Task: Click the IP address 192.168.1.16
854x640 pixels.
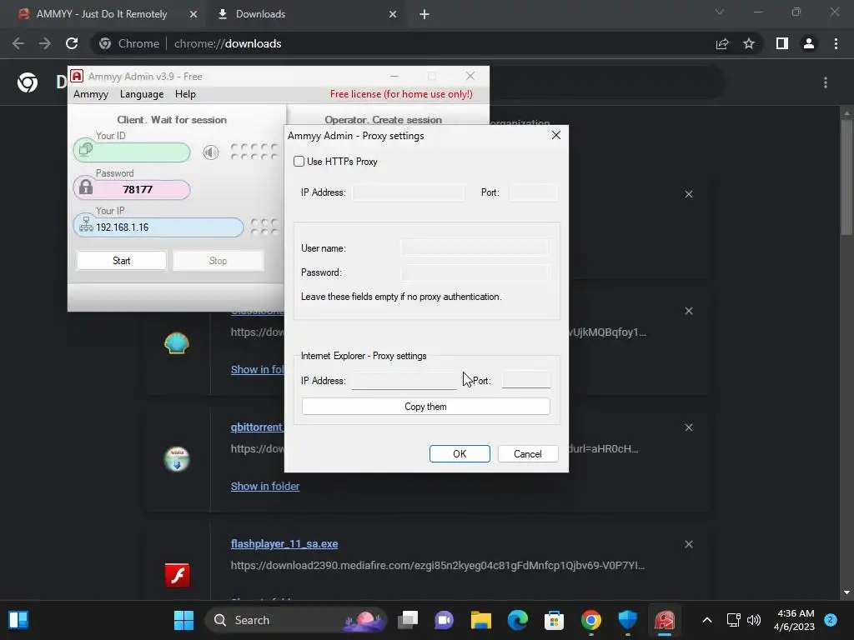Action: click(122, 227)
